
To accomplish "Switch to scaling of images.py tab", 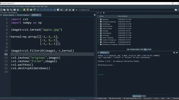I will 9,15.
